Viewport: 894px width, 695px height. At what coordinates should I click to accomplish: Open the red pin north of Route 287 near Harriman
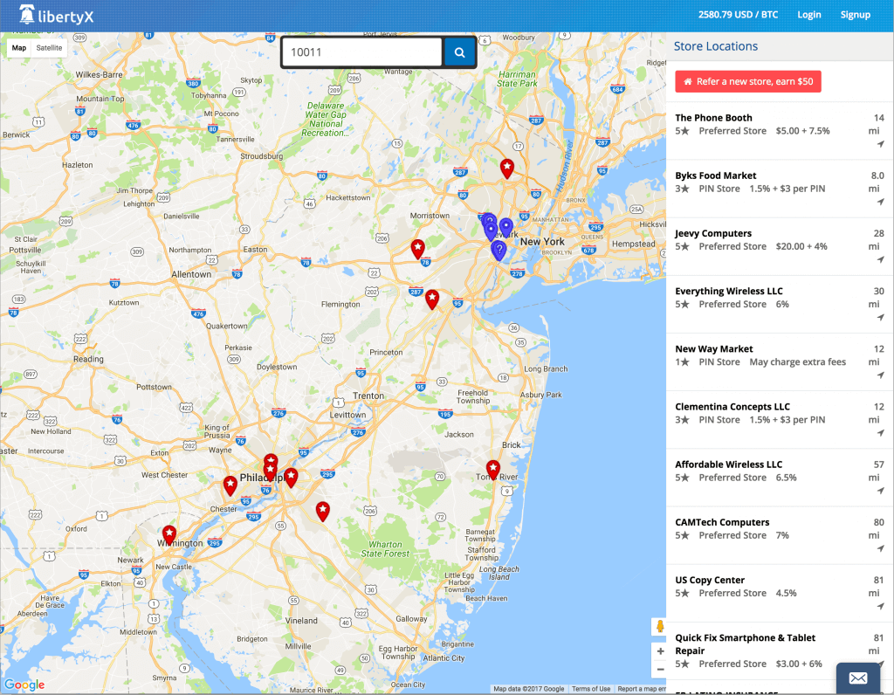pyautogui.click(x=507, y=169)
